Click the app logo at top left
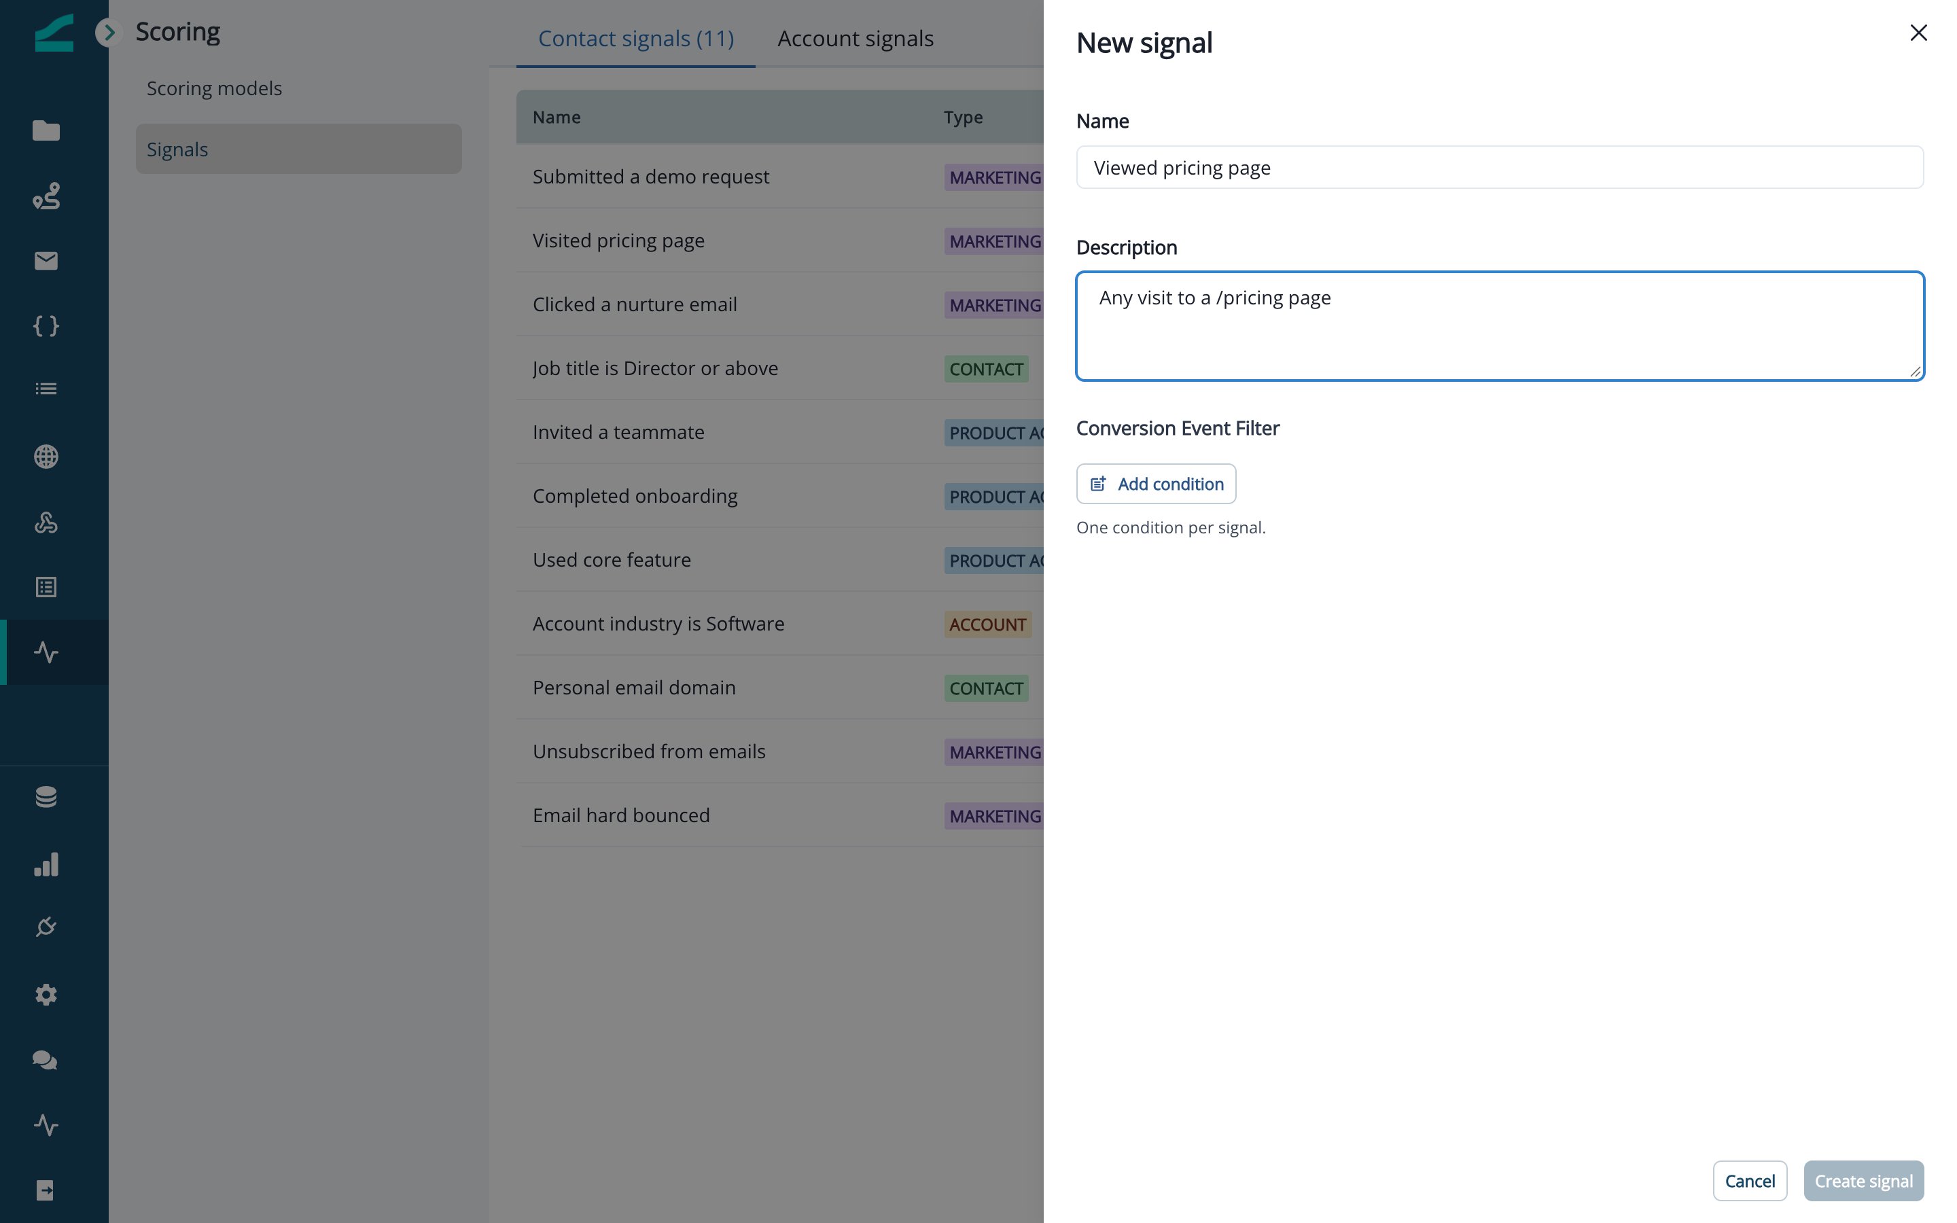This screenshot has width=1957, height=1223. (54, 33)
